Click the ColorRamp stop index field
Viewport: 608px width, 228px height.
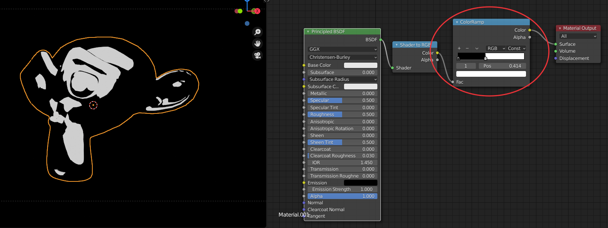tap(466, 66)
